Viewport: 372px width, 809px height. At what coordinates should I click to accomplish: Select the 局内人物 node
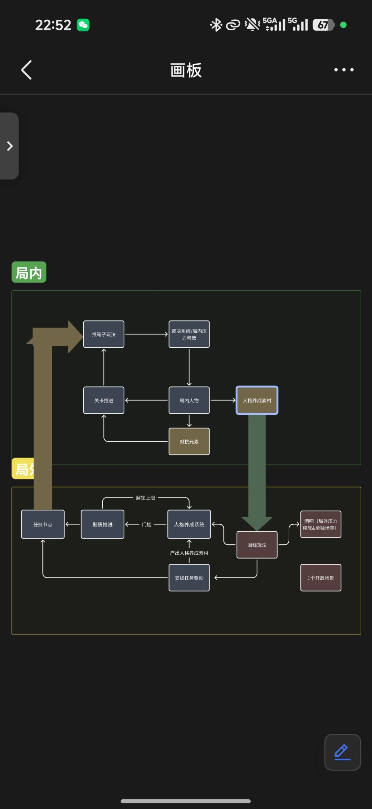coord(189,400)
